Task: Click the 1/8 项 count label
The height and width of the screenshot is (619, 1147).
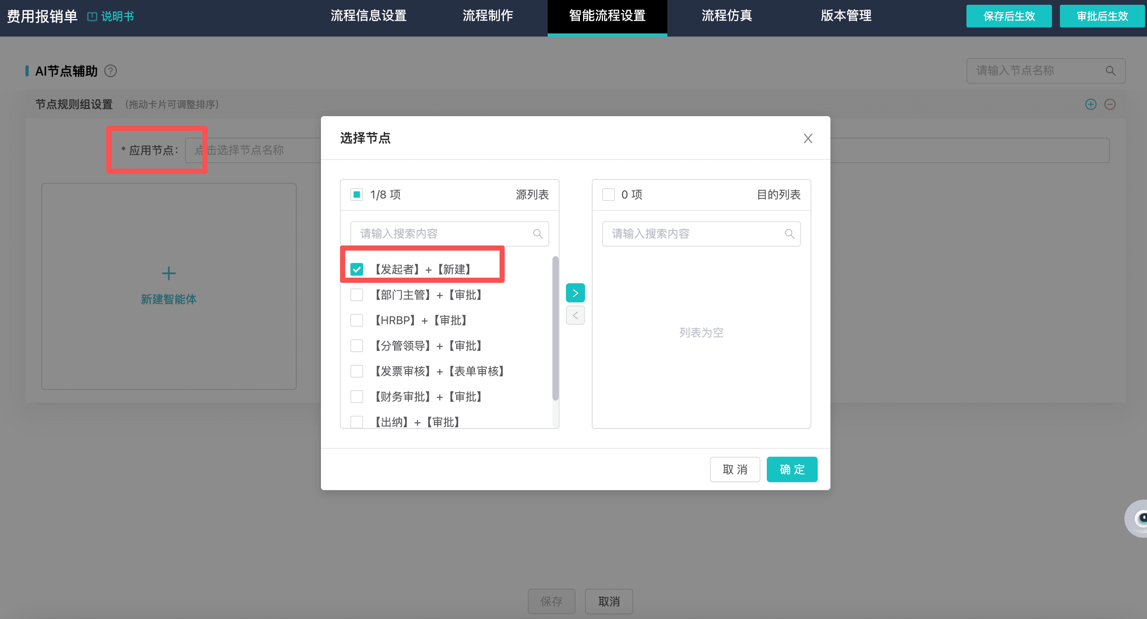Action: [x=385, y=195]
